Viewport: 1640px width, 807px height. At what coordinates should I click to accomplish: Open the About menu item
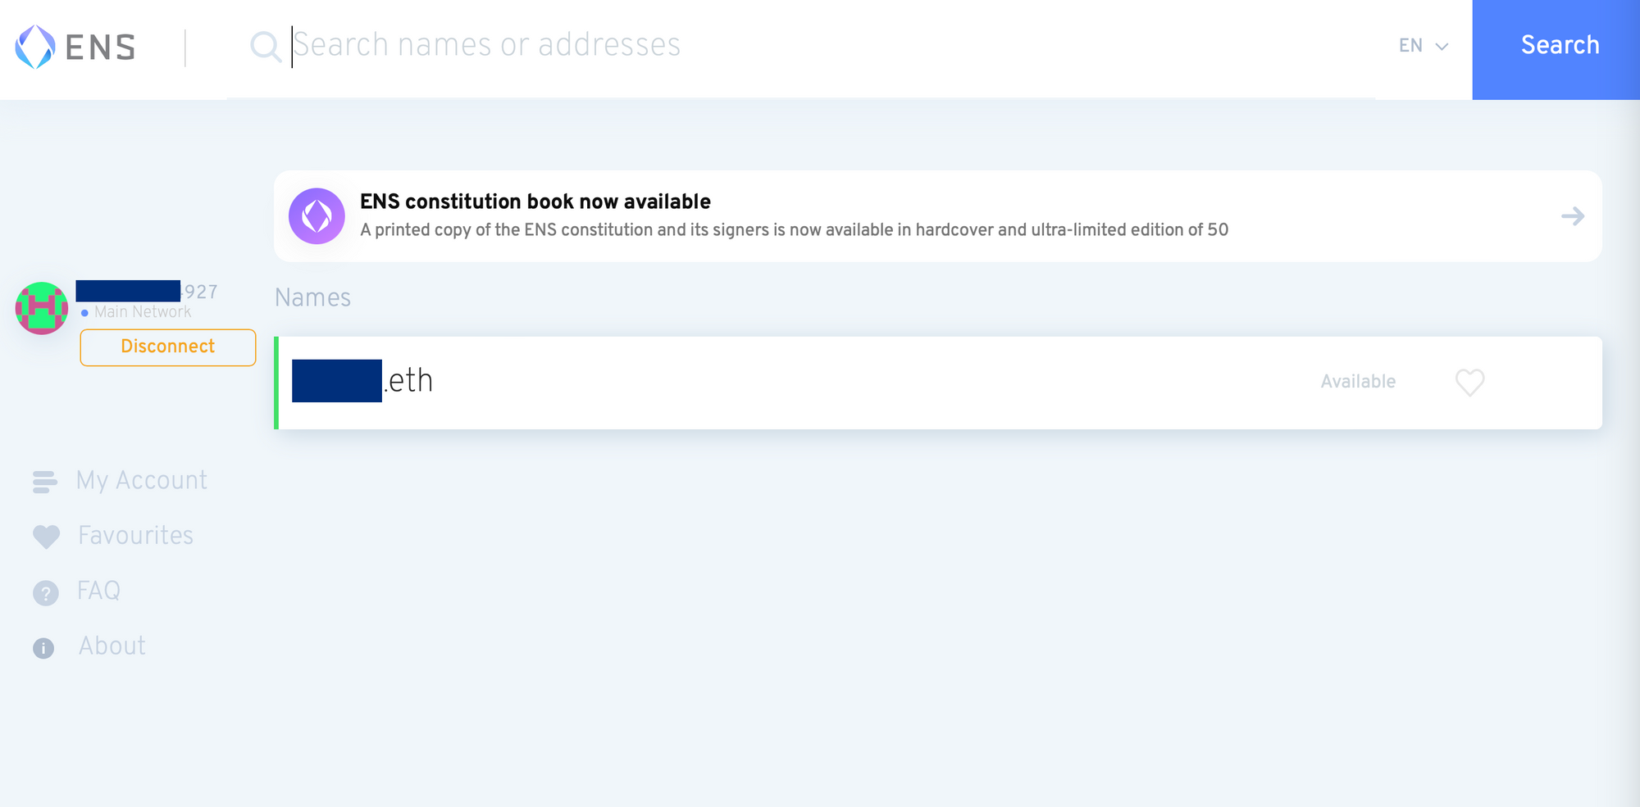(112, 646)
